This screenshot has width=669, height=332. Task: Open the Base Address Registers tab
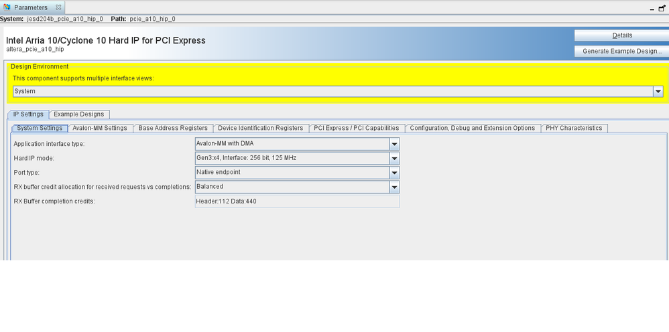pos(173,129)
